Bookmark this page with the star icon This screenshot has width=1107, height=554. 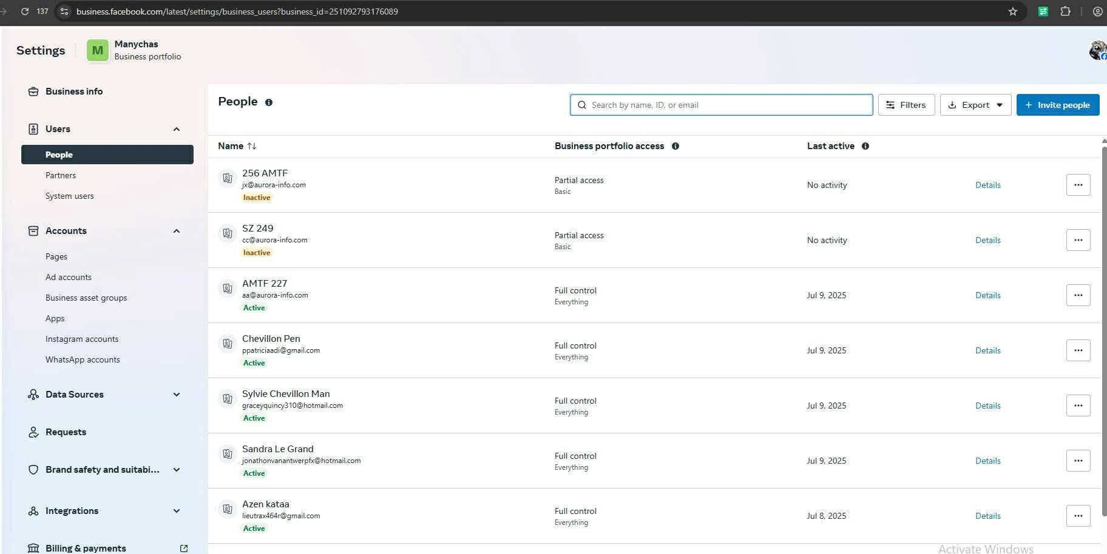pyautogui.click(x=1013, y=12)
